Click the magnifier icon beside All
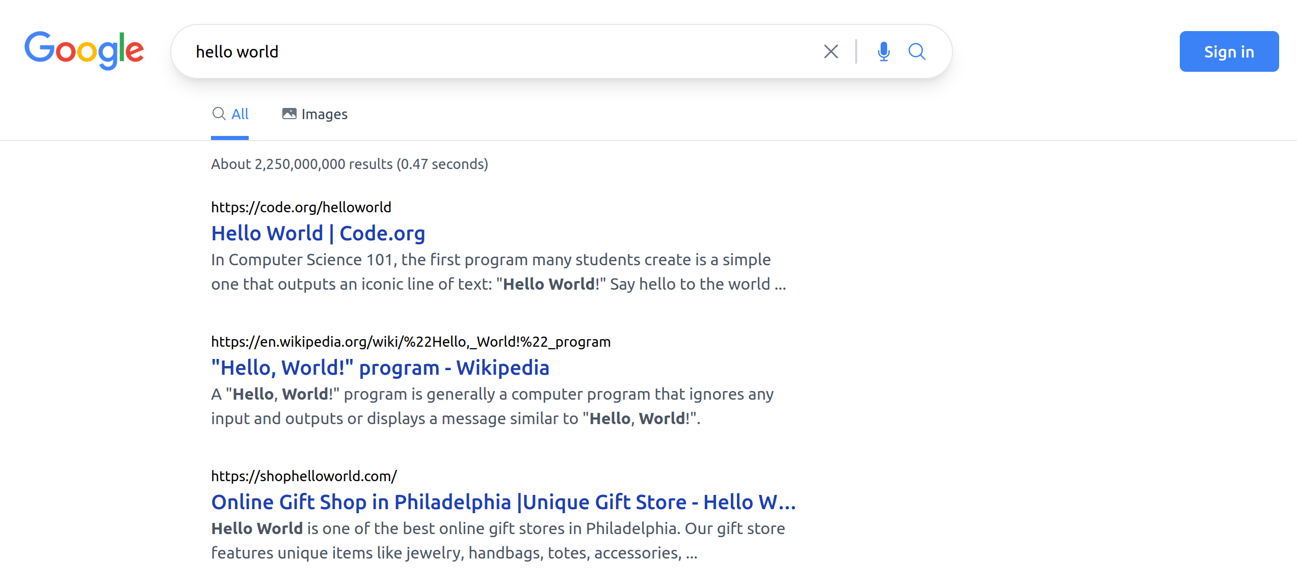Viewport: 1297px width, 584px height. point(219,114)
